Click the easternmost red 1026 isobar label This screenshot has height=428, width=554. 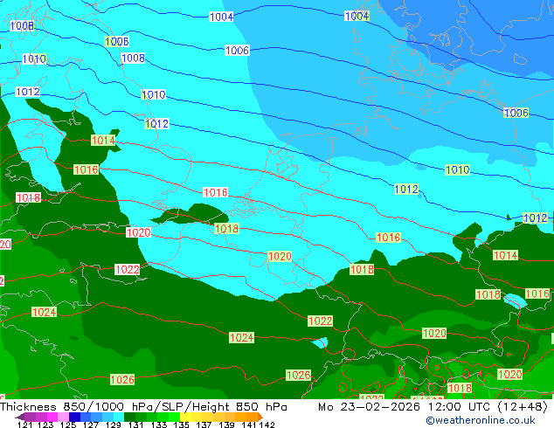point(299,375)
